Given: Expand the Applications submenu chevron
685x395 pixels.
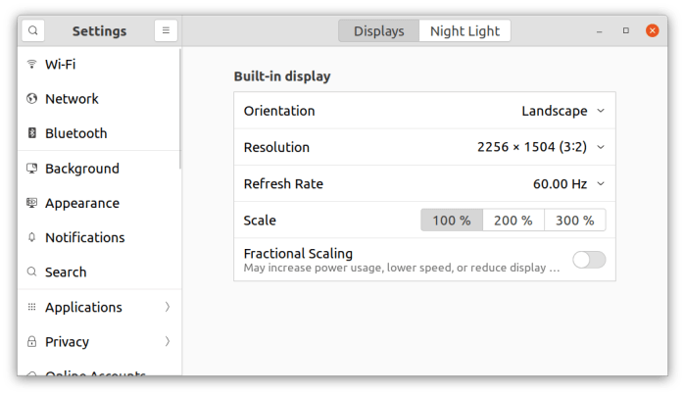Looking at the screenshot, I should point(168,308).
